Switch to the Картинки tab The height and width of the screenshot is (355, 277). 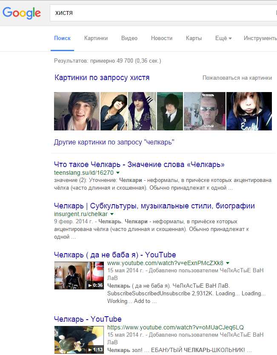96,38
